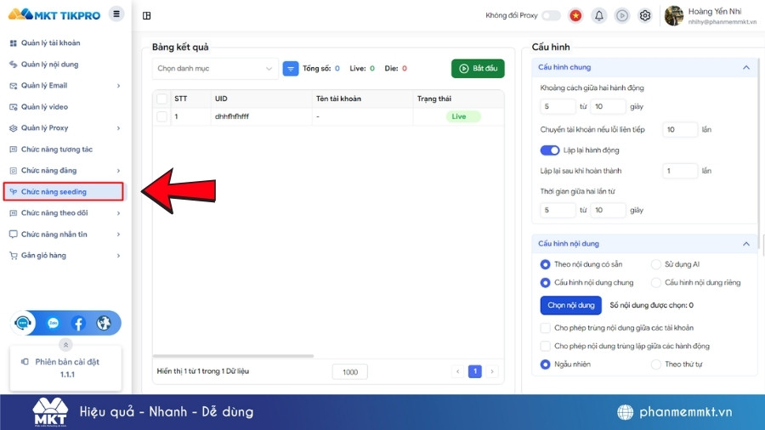Select all rows with header checkbox
This screenshot has height=430, width=765.
click(162, 99)
